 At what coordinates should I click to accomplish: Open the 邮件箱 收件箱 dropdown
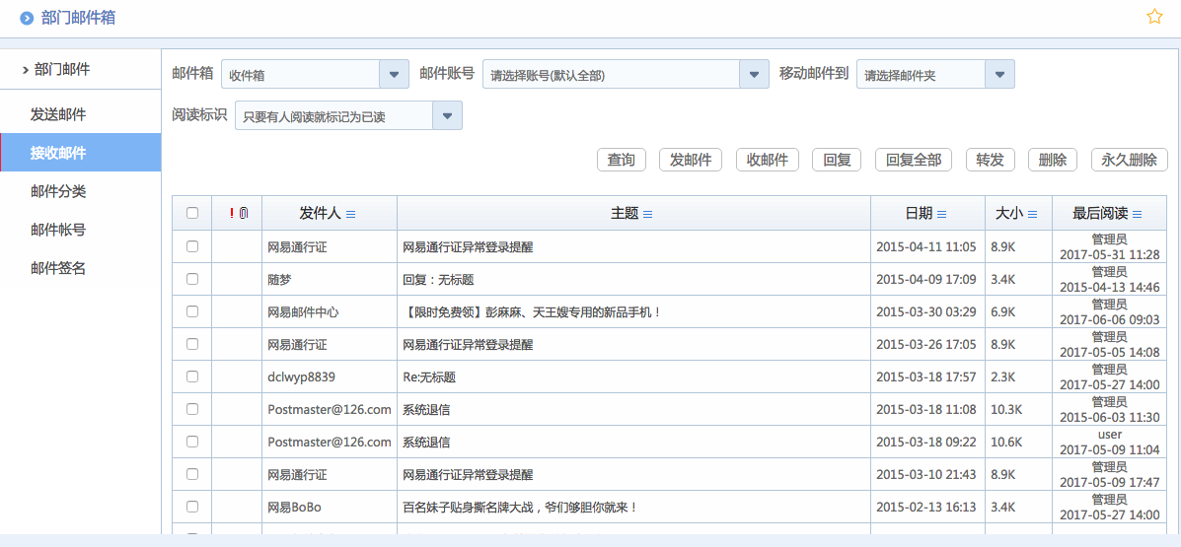(x=394, y=74)
